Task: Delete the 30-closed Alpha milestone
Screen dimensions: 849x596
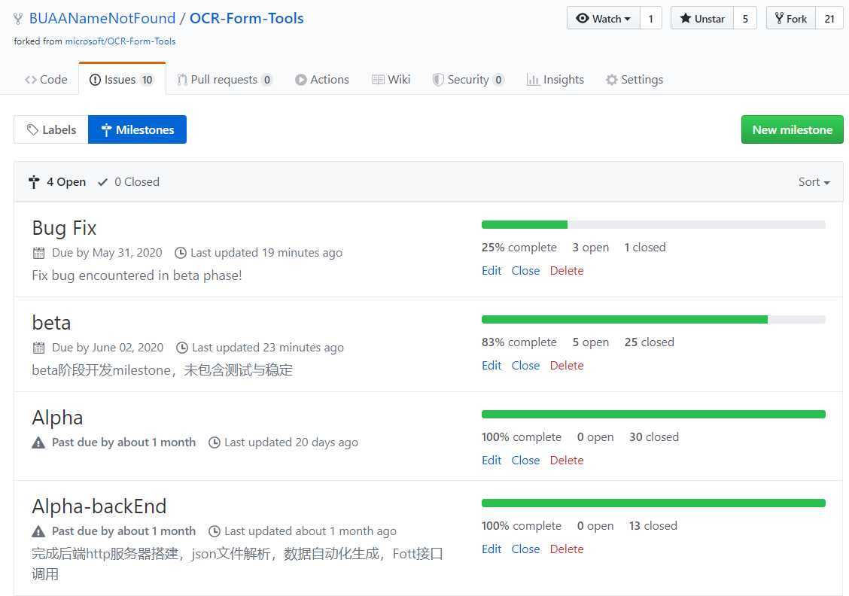Action: coord(567,460)
